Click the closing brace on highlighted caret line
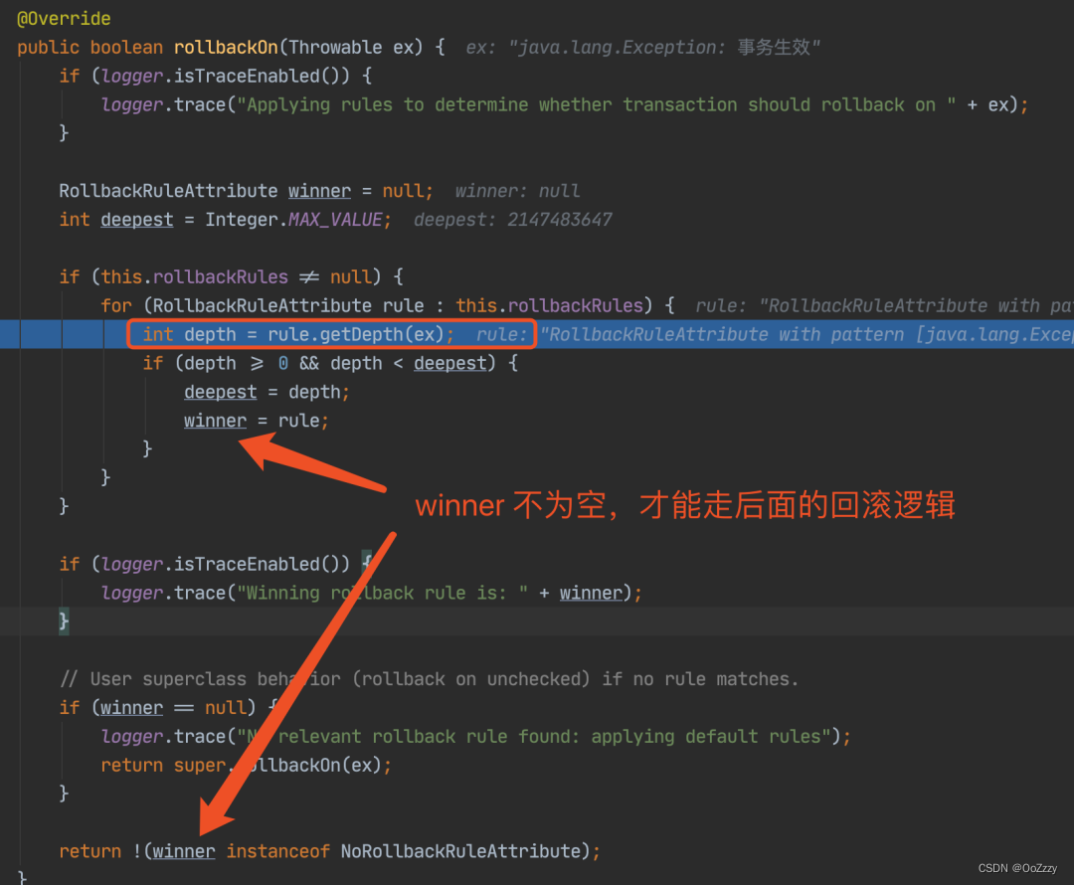This screenshot has width=1074, height=885. click(64, 621)
